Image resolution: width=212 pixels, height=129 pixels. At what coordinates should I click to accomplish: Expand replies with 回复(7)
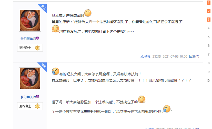[194, 57]
